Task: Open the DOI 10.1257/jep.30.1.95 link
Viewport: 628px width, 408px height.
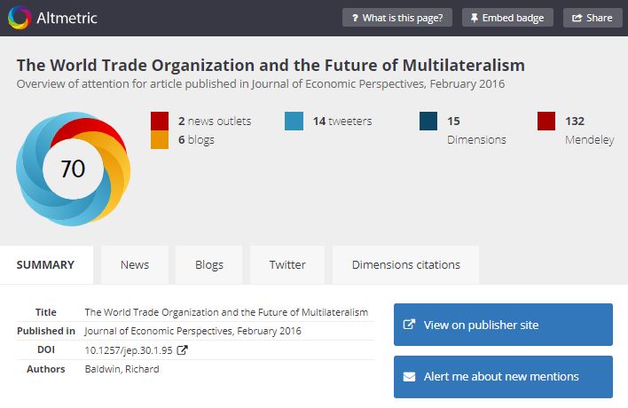Action: tap(129, 350)
